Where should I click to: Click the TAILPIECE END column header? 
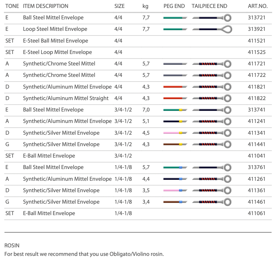(209, 6)
